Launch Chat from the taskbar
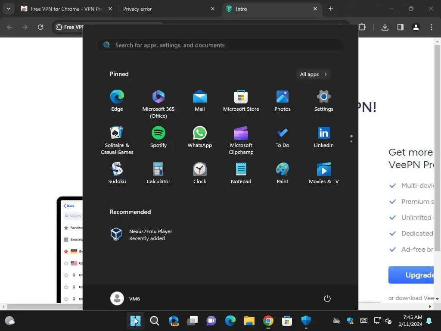441x331 pixels. 211,321
